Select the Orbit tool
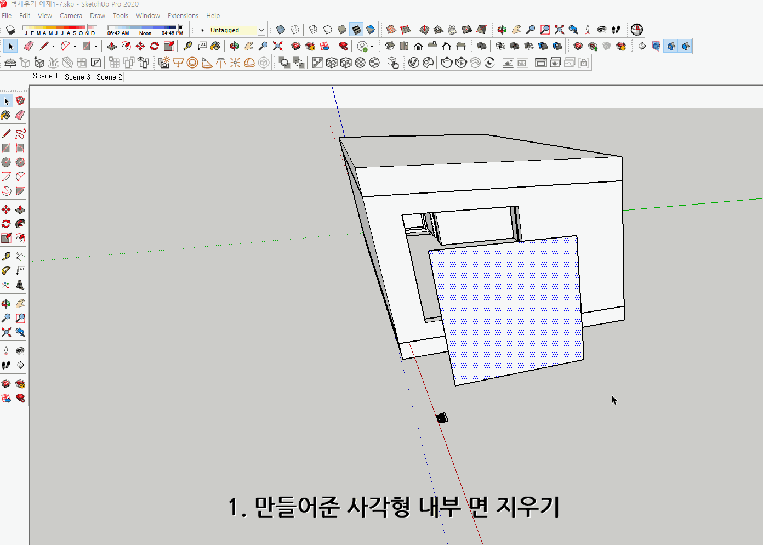The height and width of the screenshot is (545, 763). (6, 302)
